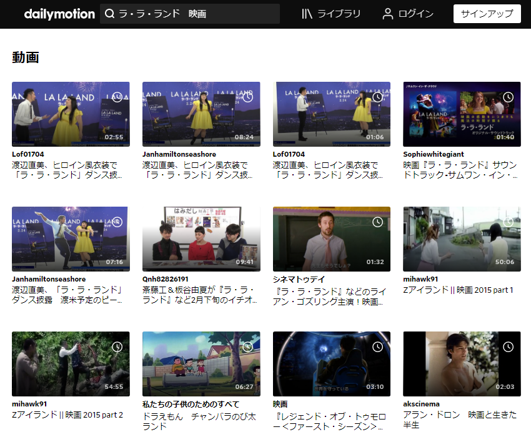The height and width of the screenshot is (437, 531).
Task: Play the 54:55 Zアイランド part 2 thumbnail
Action: 71,364
